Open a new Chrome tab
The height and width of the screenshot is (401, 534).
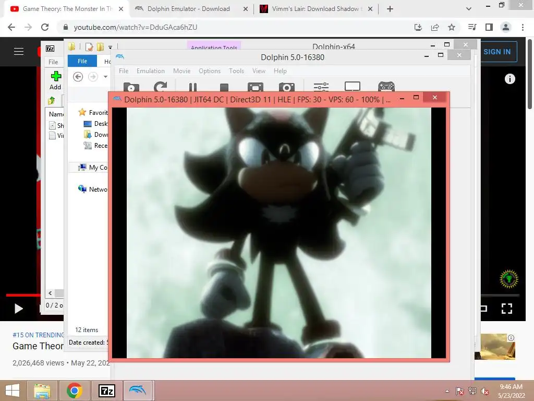coord(390,9)
